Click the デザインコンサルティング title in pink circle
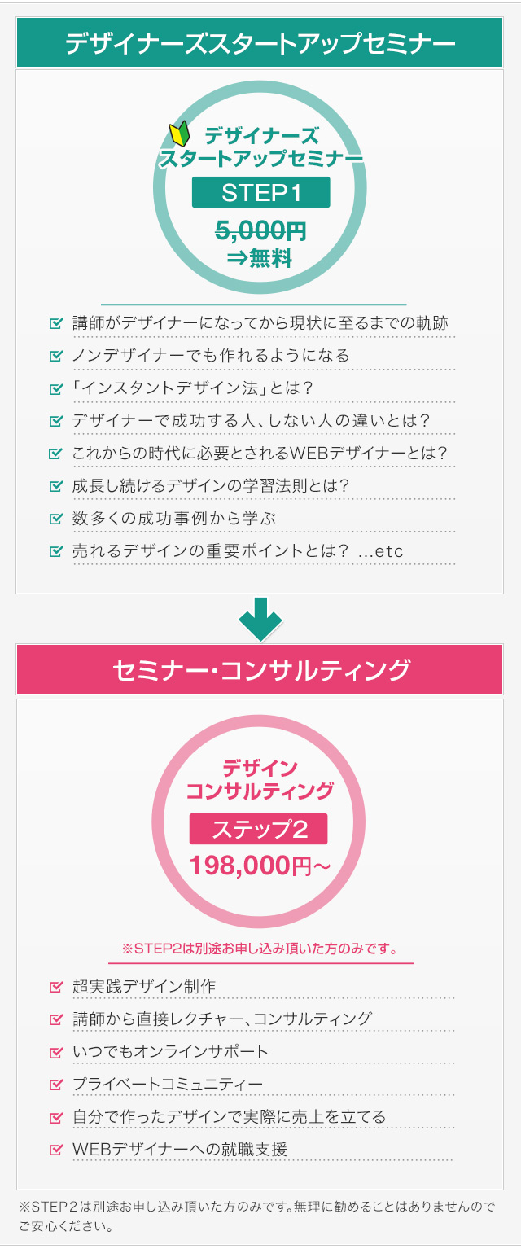Screen dimensions: 521x1249 coord(260,780)
